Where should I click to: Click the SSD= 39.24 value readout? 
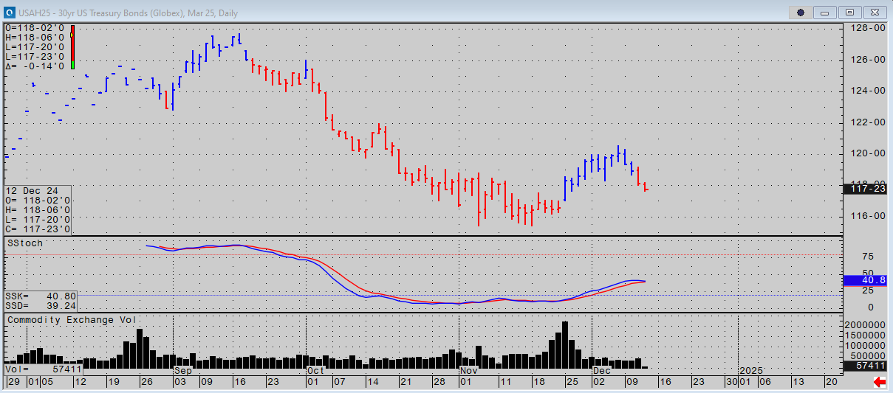pyautogui.click(x=40, y=305)
